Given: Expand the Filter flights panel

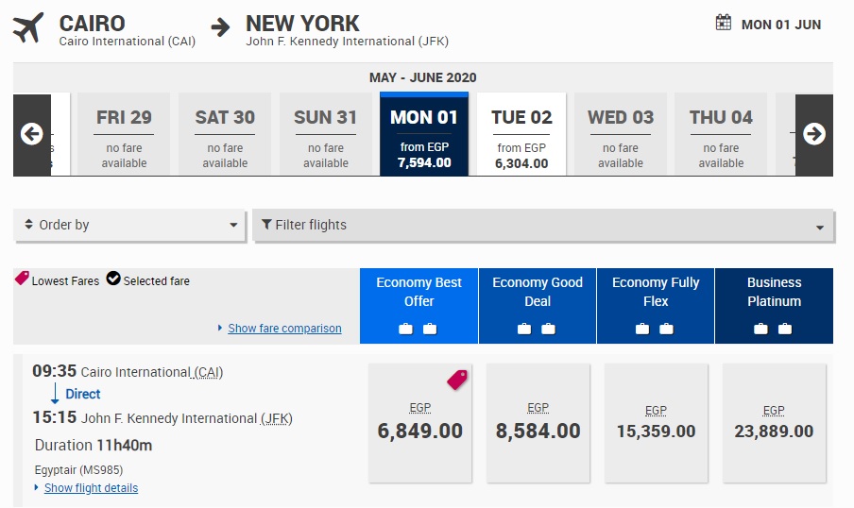Looking at the screenshot, I should (543, 225).
